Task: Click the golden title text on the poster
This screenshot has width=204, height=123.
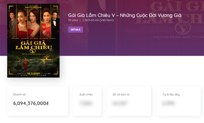Action: (34, 45)
